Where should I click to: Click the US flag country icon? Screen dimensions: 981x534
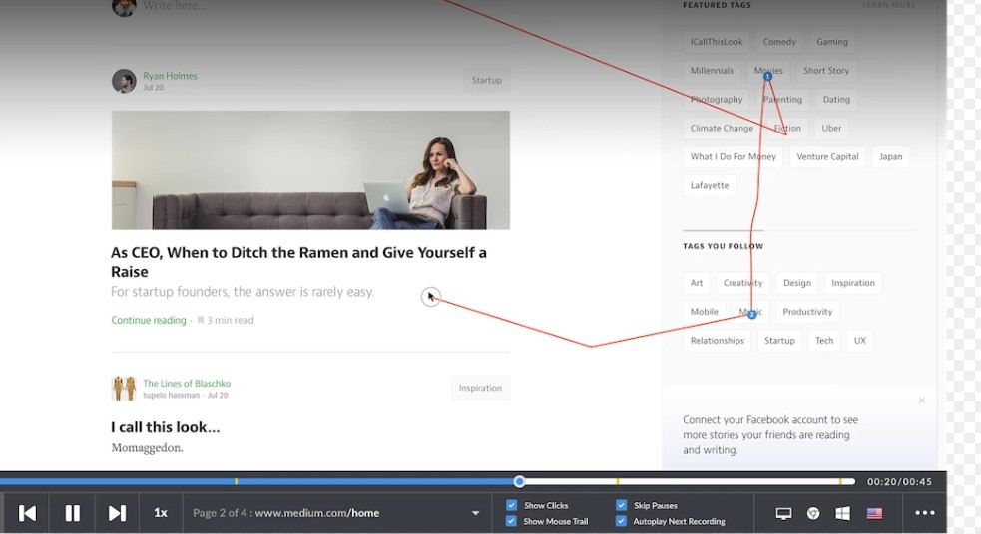tap(874, 513)
